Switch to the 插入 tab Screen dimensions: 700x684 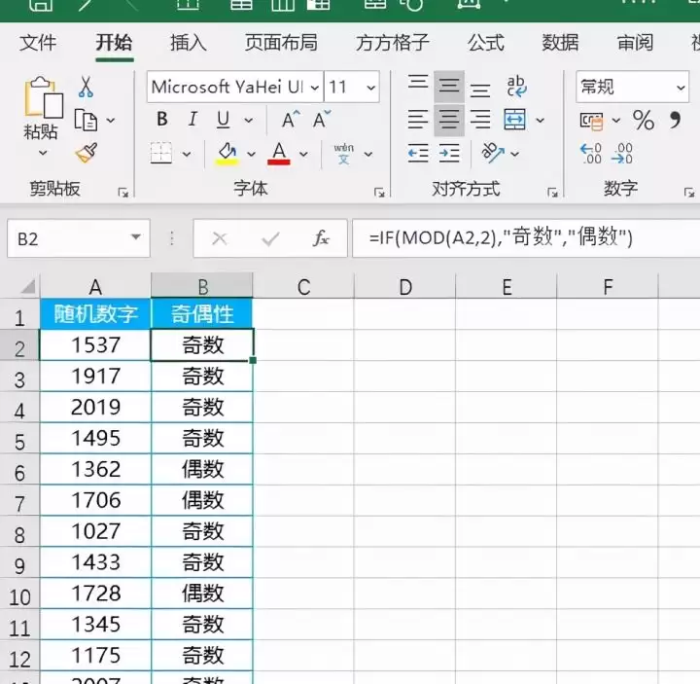pos(188,43)
